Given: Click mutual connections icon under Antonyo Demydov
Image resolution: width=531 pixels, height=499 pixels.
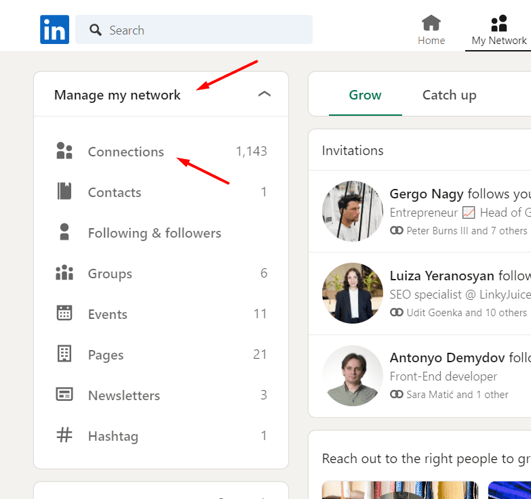Looking at the screenshot, I should (397, 394).
